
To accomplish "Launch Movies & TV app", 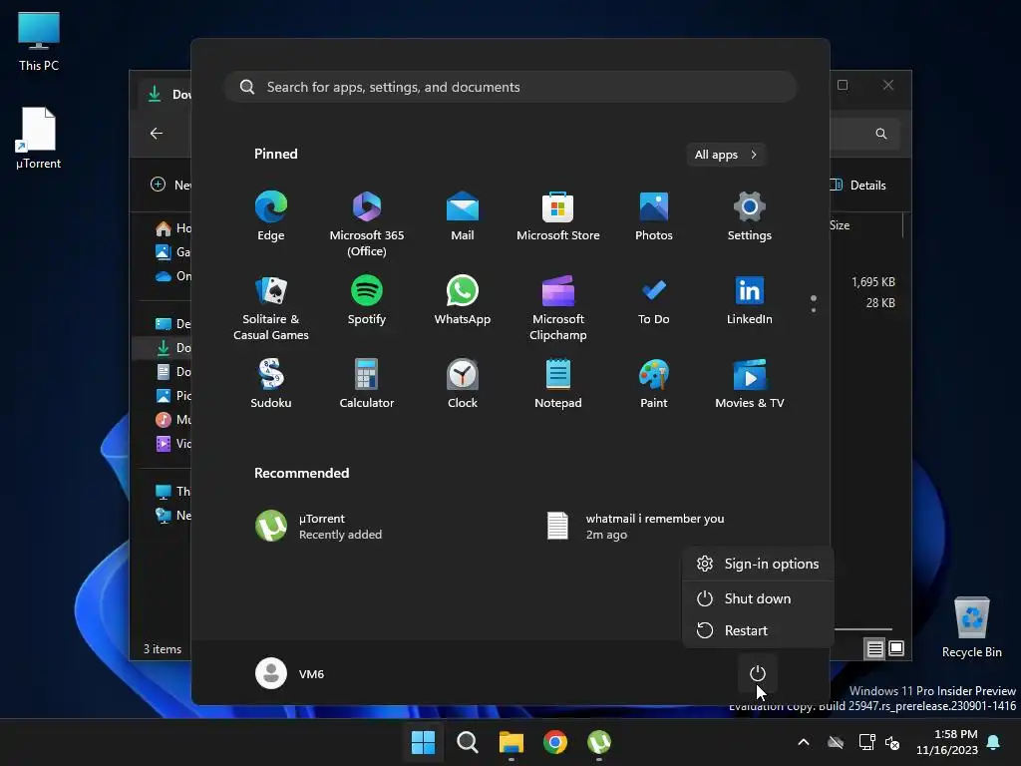I will click(750, 384).
